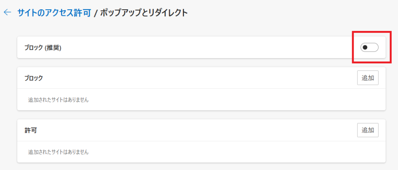Click the blank middle of the 許可 header row
The image size is (398, 170).
[194, 131]
